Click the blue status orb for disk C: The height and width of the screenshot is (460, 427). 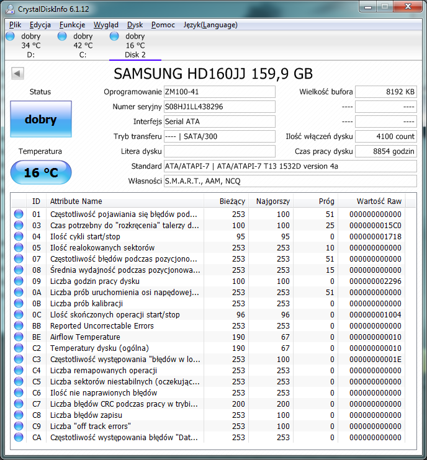(62, 36)
